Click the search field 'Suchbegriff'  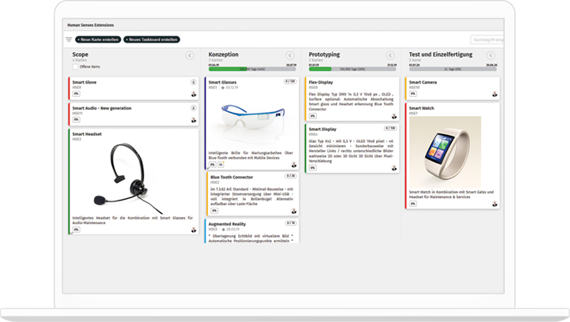click(486, 39)
